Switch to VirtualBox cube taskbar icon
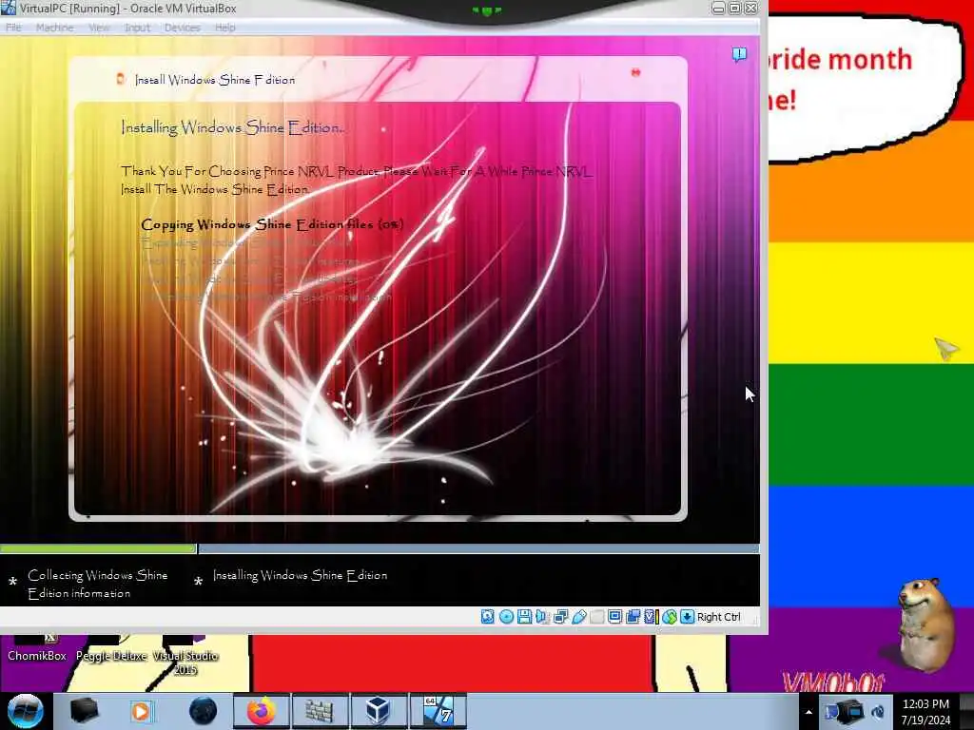The height and width of the screenshot is (730, 974). (379, 711)
